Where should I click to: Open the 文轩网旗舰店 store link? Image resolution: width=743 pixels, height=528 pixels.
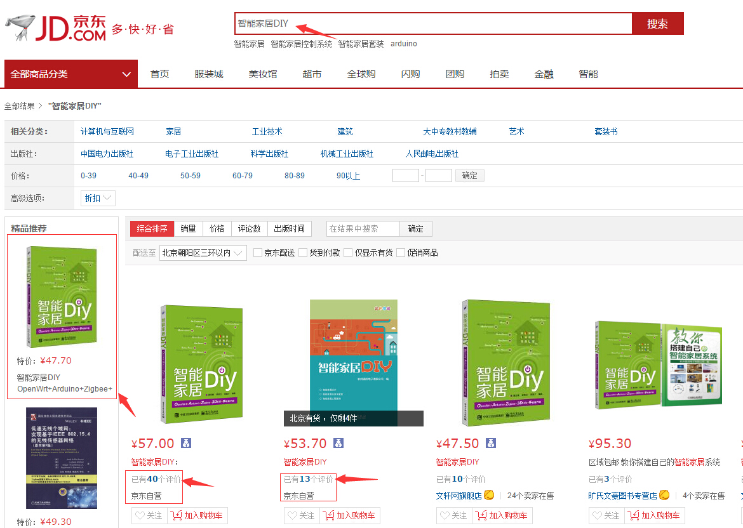point(459,496)
